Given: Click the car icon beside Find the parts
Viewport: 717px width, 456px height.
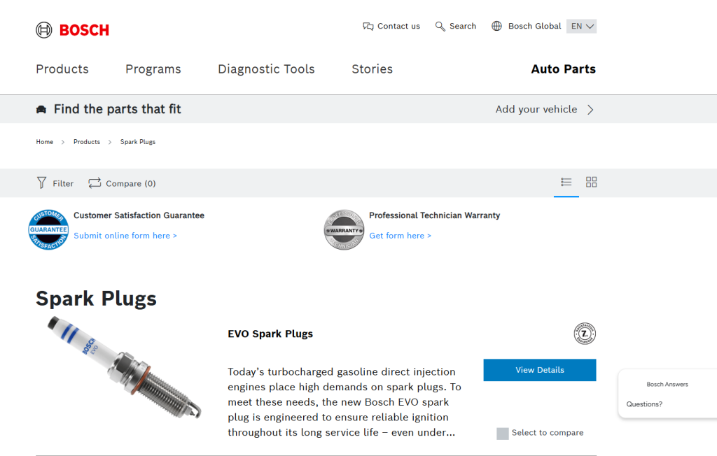Looking at the screenshot, I should (41, 109).
